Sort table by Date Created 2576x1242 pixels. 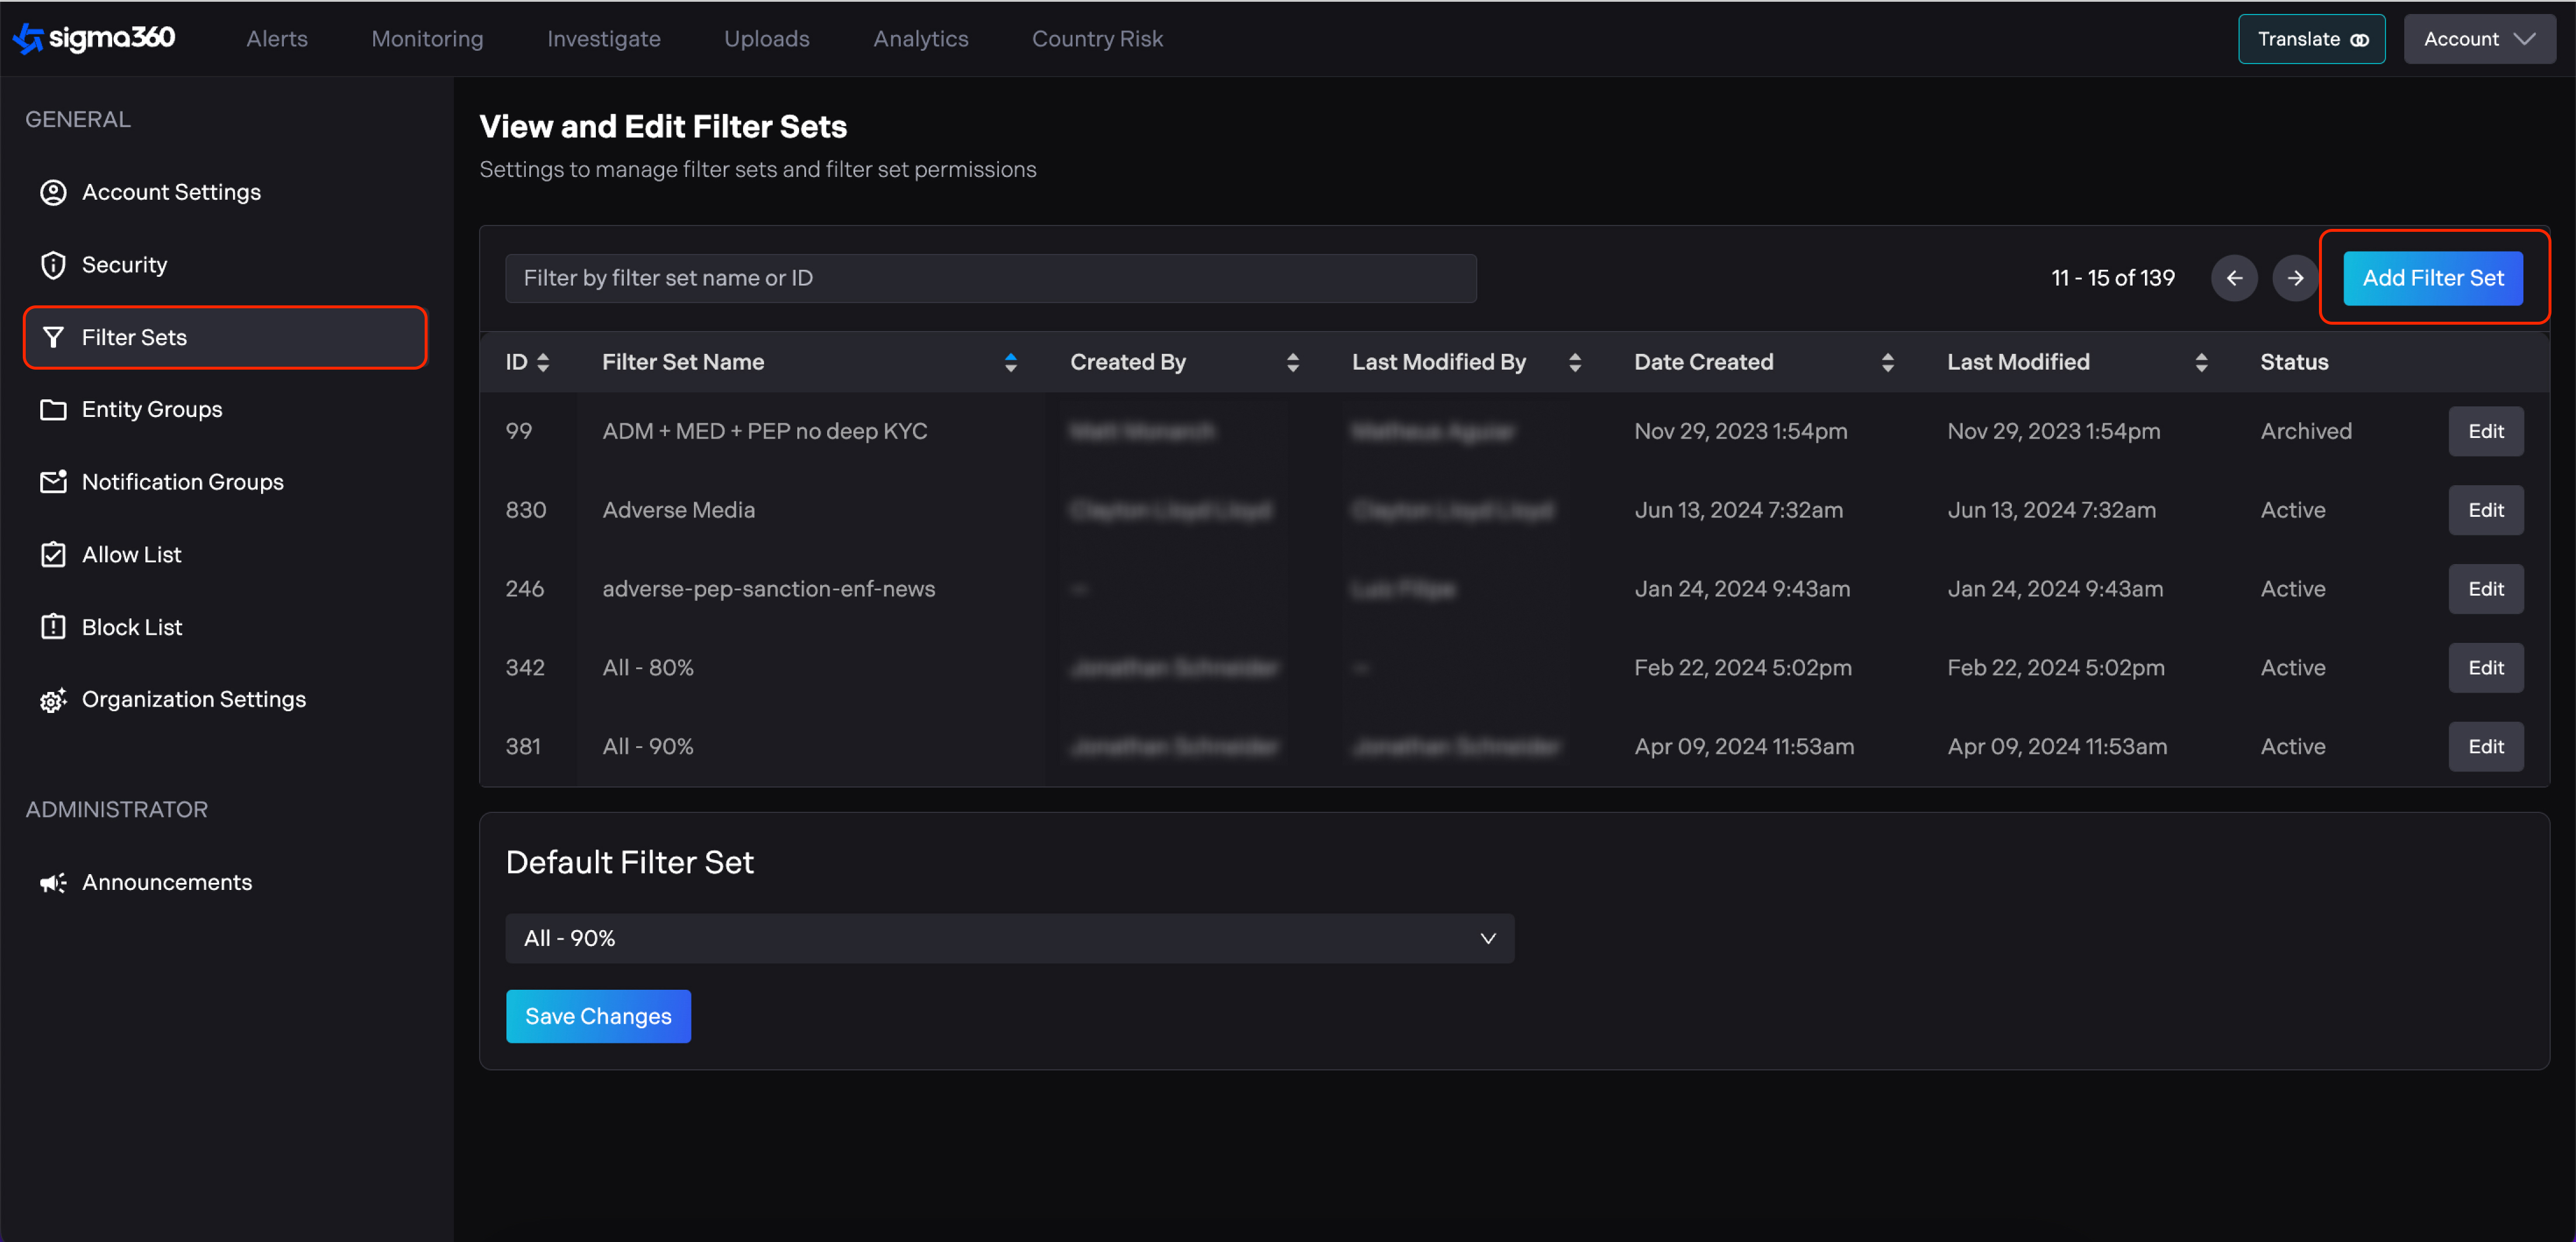point(1887,362)
